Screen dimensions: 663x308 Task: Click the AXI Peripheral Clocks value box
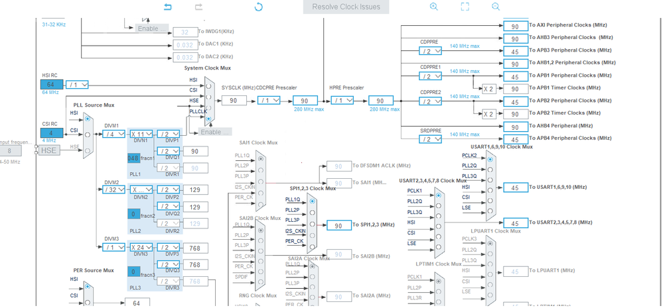click(516, 26)
